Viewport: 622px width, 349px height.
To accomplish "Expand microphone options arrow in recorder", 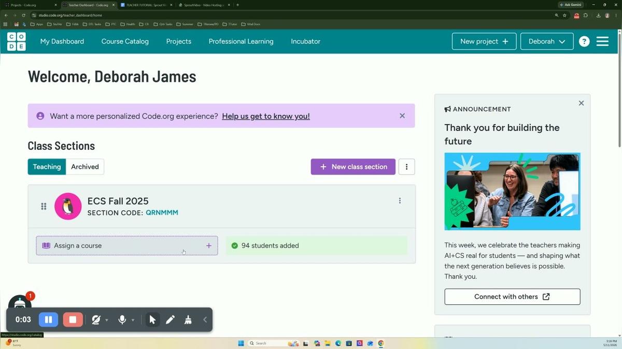I will pyautogui.click(x=133, y=321).
